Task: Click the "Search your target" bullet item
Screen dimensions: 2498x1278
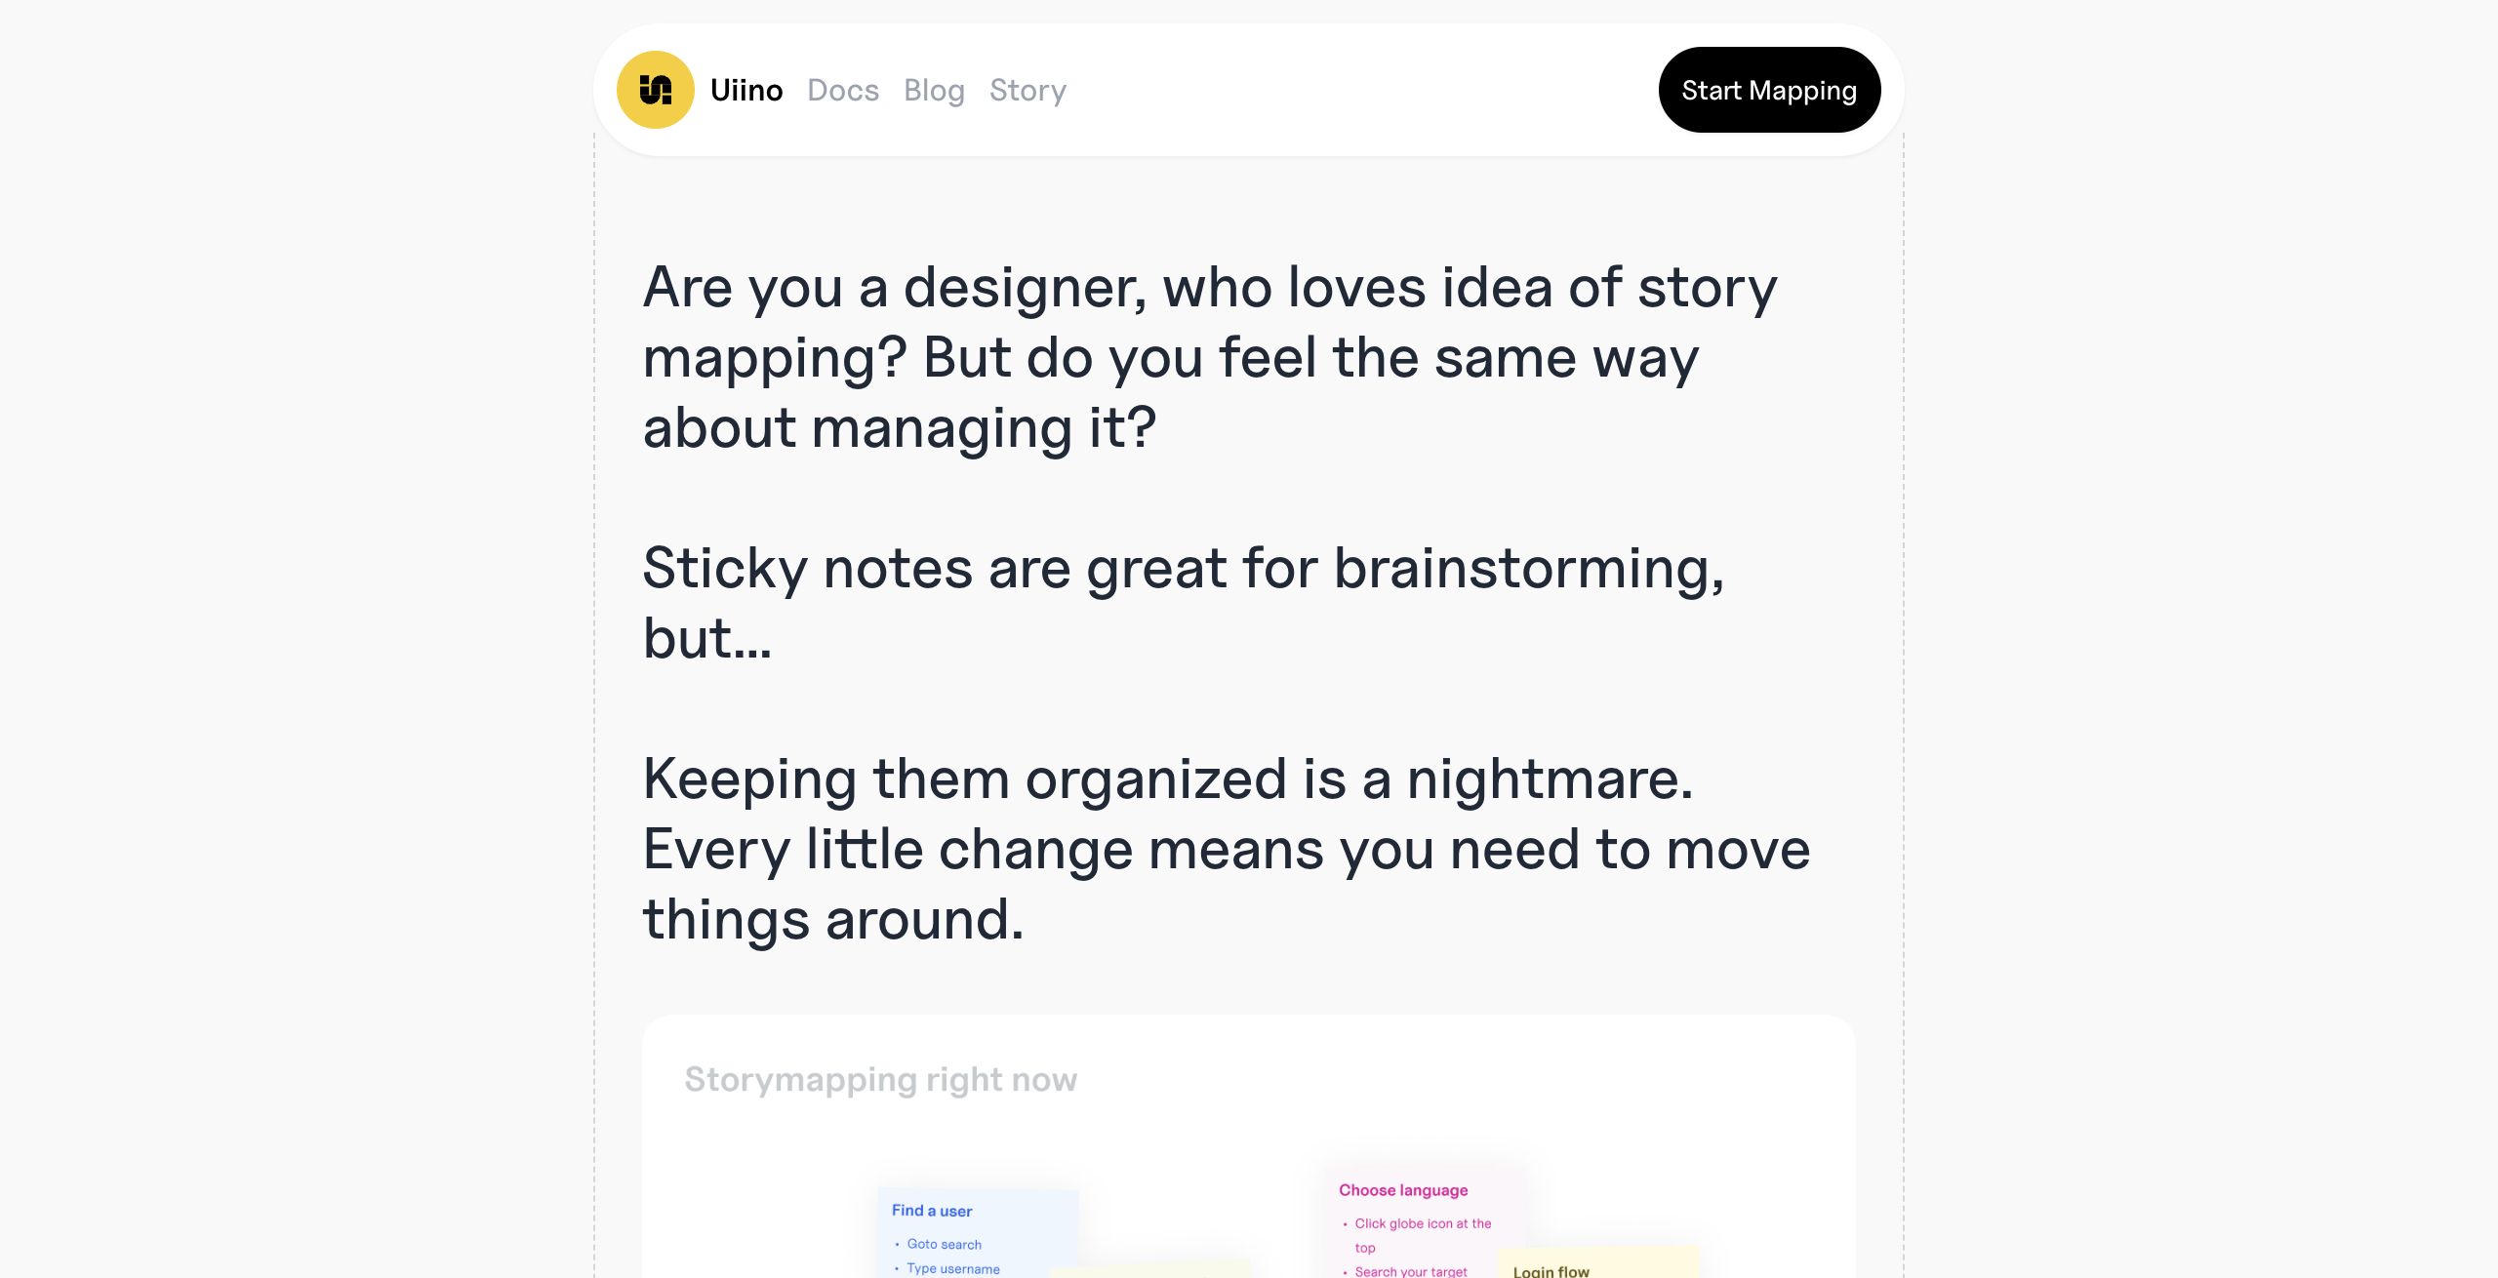Action: (1410, 1271)
